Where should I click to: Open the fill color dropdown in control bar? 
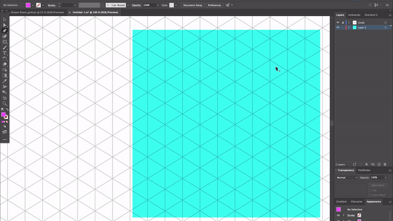pos(33,5)
